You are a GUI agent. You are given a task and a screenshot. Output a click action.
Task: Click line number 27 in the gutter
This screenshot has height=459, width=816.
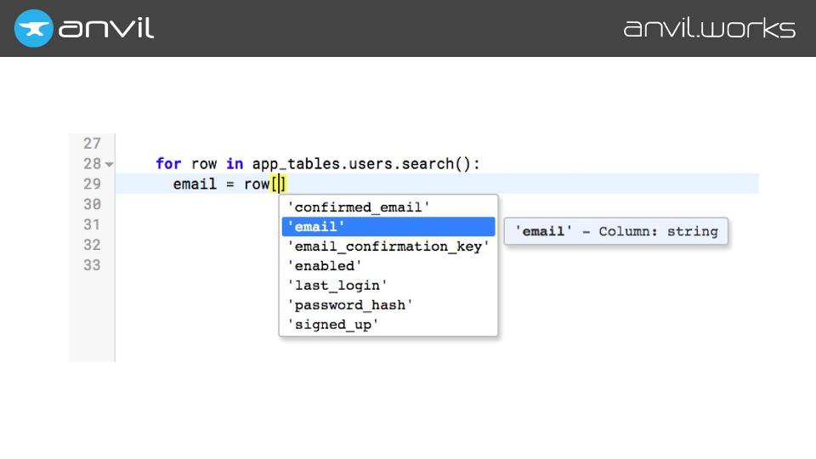92,144
